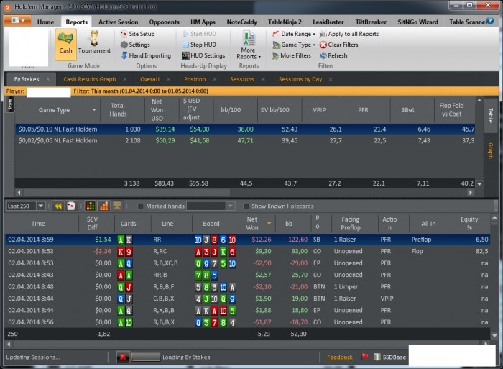
Task: Open the orange bar chart icon
Action: click(103, 206)
